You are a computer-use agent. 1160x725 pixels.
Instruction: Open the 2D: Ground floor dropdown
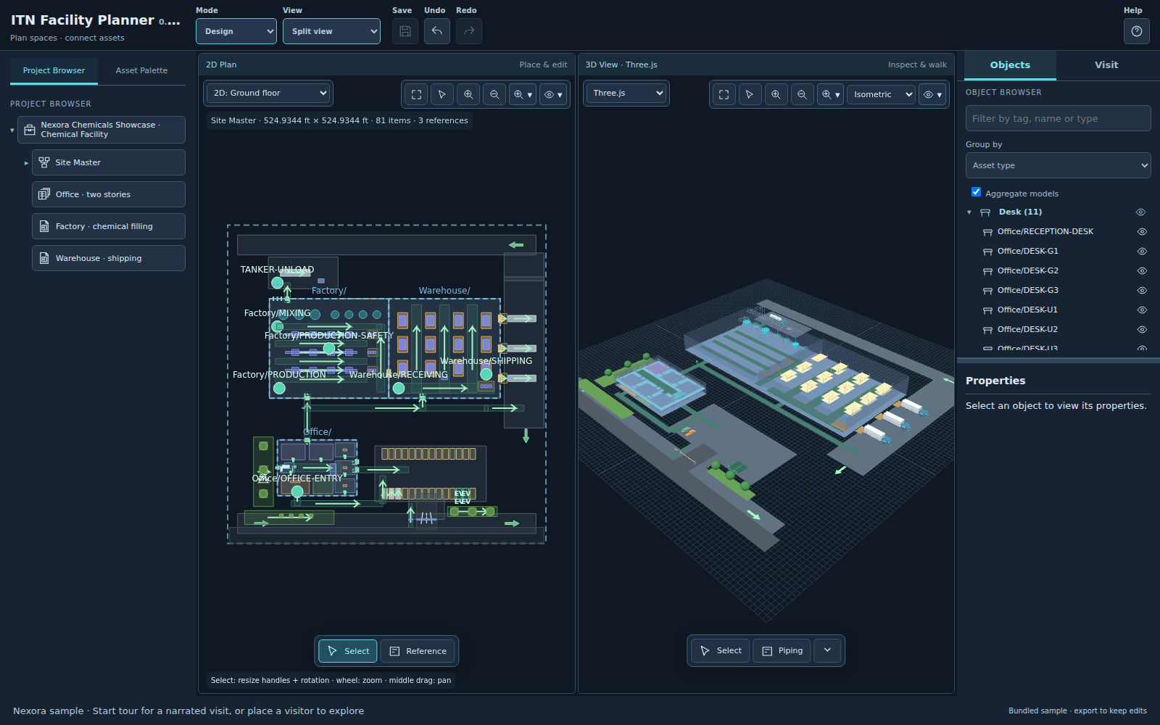(268, 93)
